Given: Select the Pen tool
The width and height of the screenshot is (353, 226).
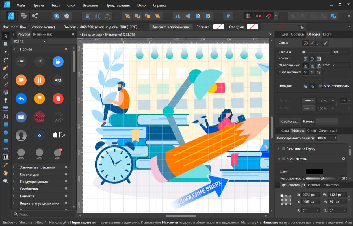Looking at the screenshot, I should point(5,68).
